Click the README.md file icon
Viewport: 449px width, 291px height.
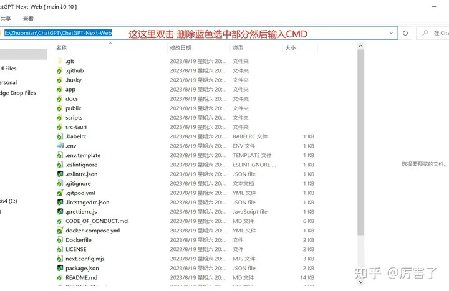click(60, 277)
